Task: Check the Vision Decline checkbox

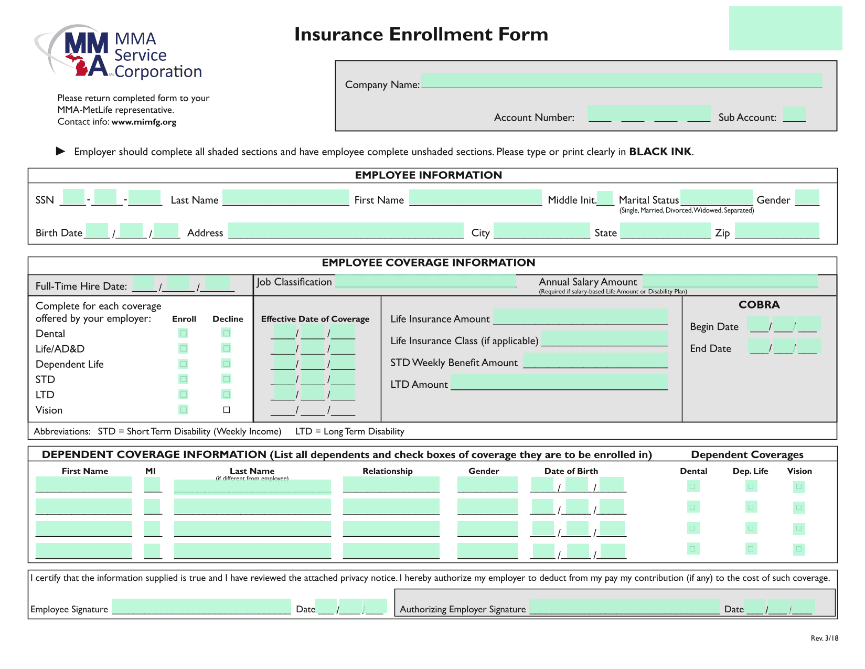Action: [x=227, y=410]
